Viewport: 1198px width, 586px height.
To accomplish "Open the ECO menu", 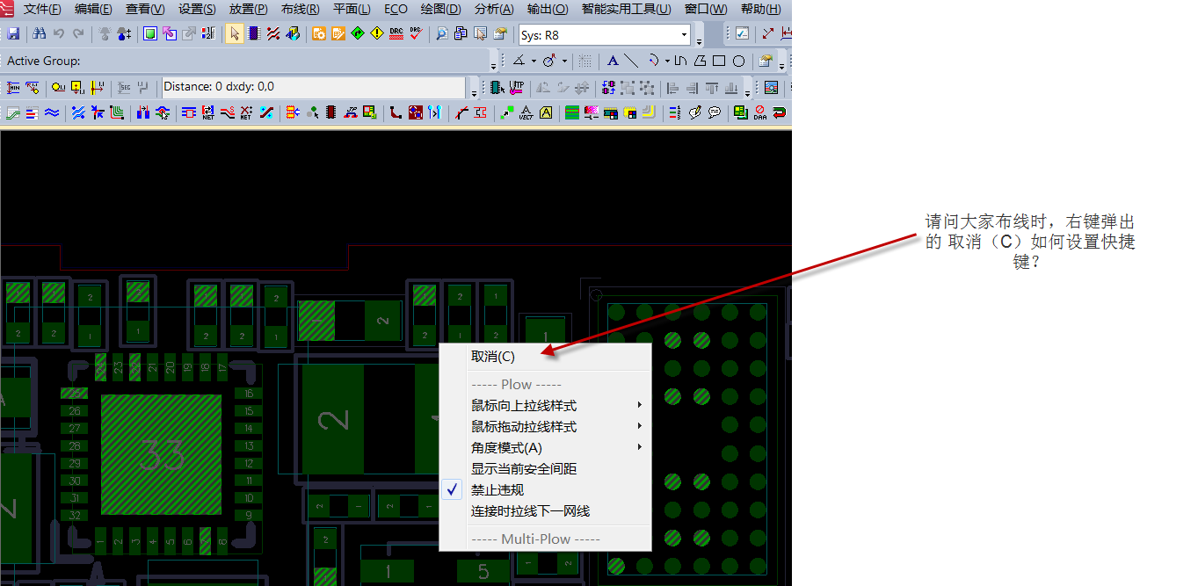I will (396, 9).
